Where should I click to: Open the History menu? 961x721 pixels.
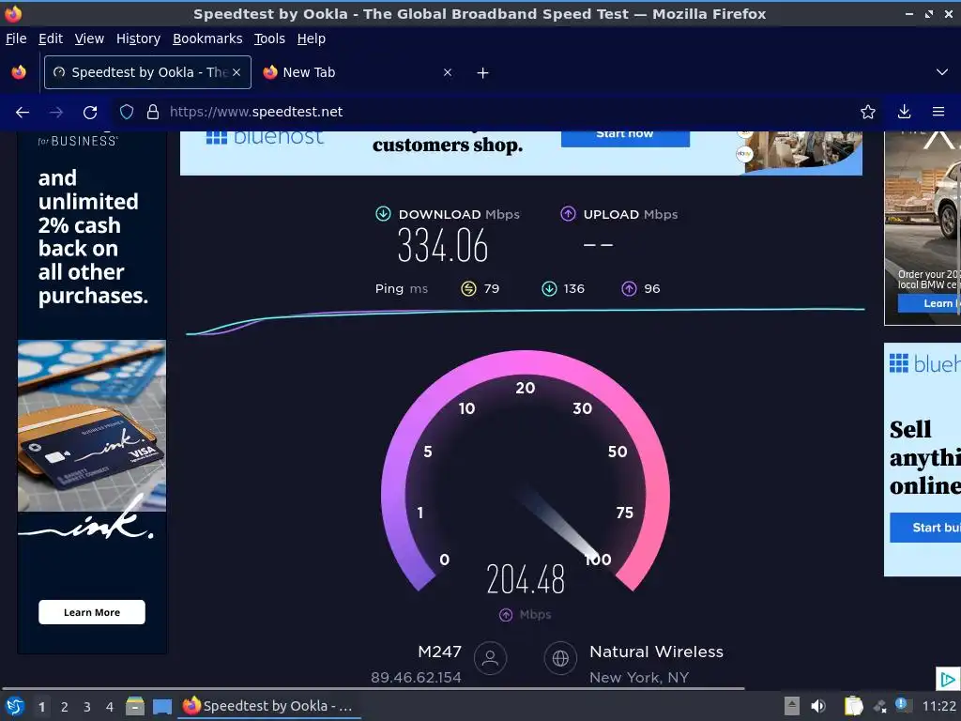click(x=139, y=38)
